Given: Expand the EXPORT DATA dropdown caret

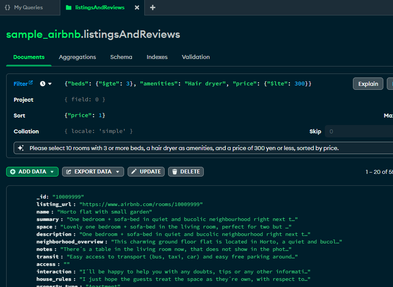Looking at the screenshot, I should tap(118, 172).
